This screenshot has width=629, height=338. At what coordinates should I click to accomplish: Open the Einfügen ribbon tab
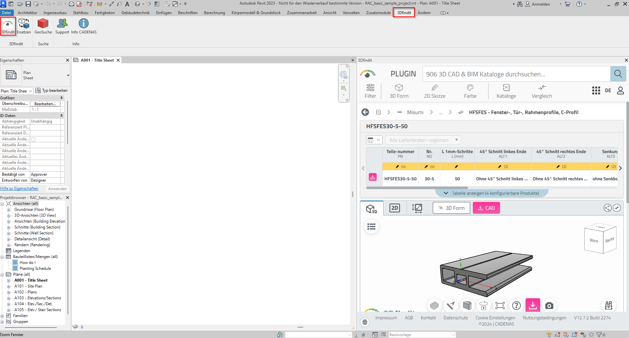[x=164, y=13]
